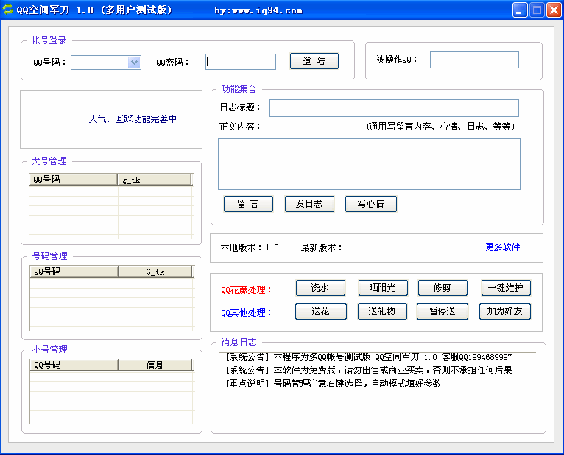Image resolution: width=564 pixels, height=455 pixels.
Task: Click the 浇水 watering button
Action: (320, 288)
